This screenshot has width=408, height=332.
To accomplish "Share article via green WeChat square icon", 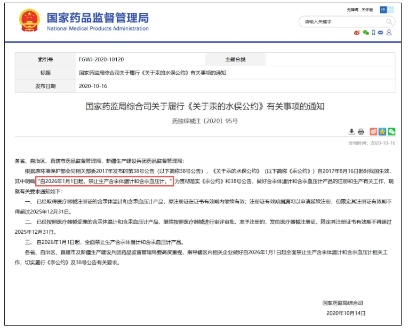I will (391, 132).
